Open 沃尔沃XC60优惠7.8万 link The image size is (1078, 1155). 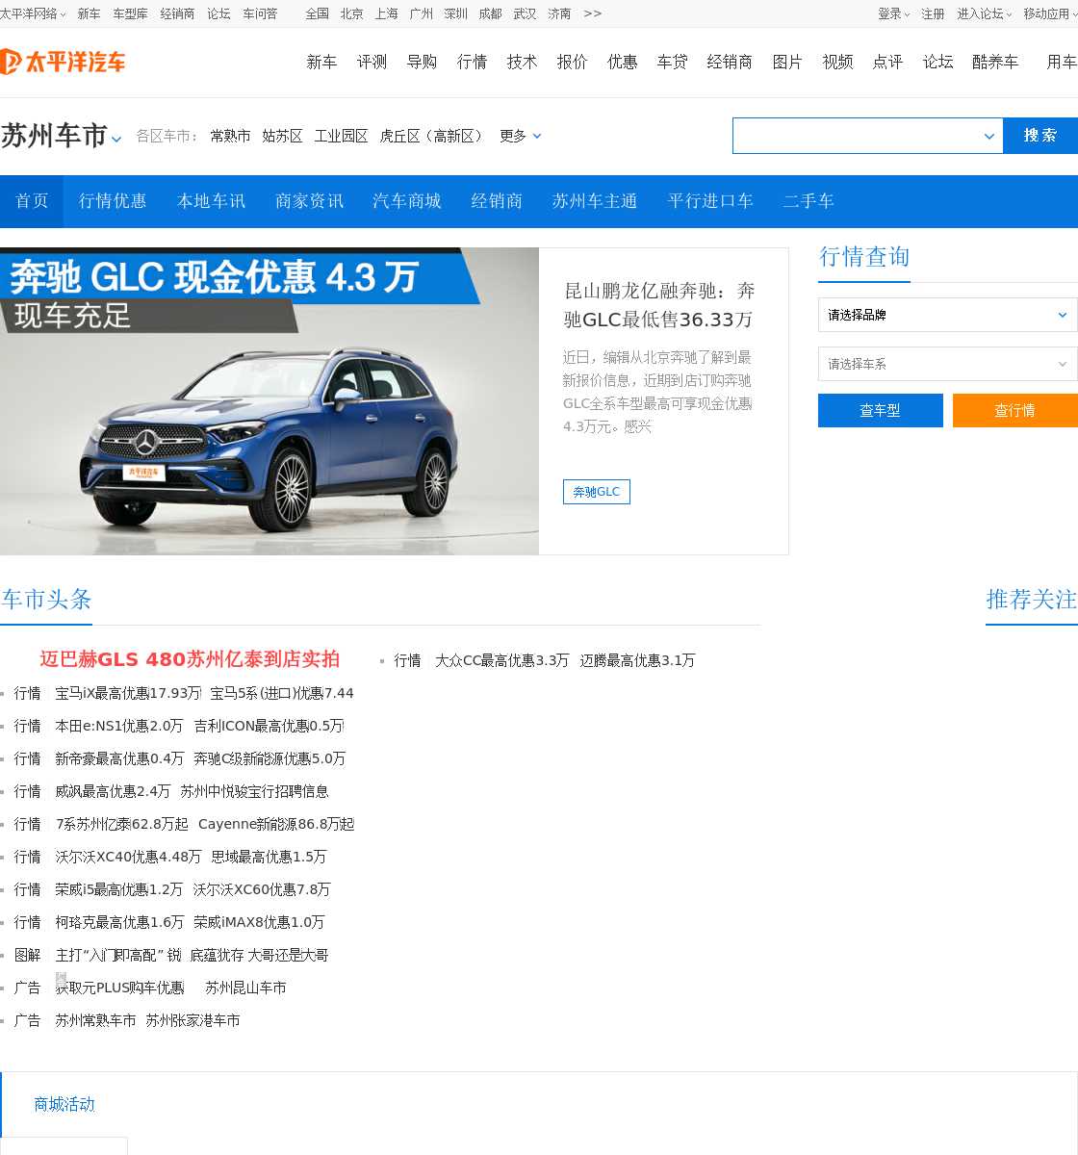pyautogui.click(x=262, y=889)
